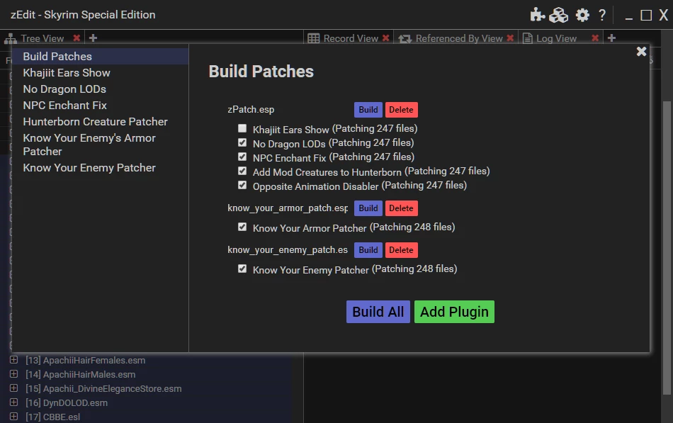The height and width of the screenshot is (423, 673).
Task: Close the Log View tab
Action: (595, 38)
